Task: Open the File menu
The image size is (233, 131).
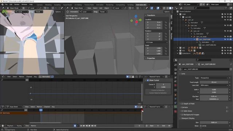Action: (x=6, y=4)
